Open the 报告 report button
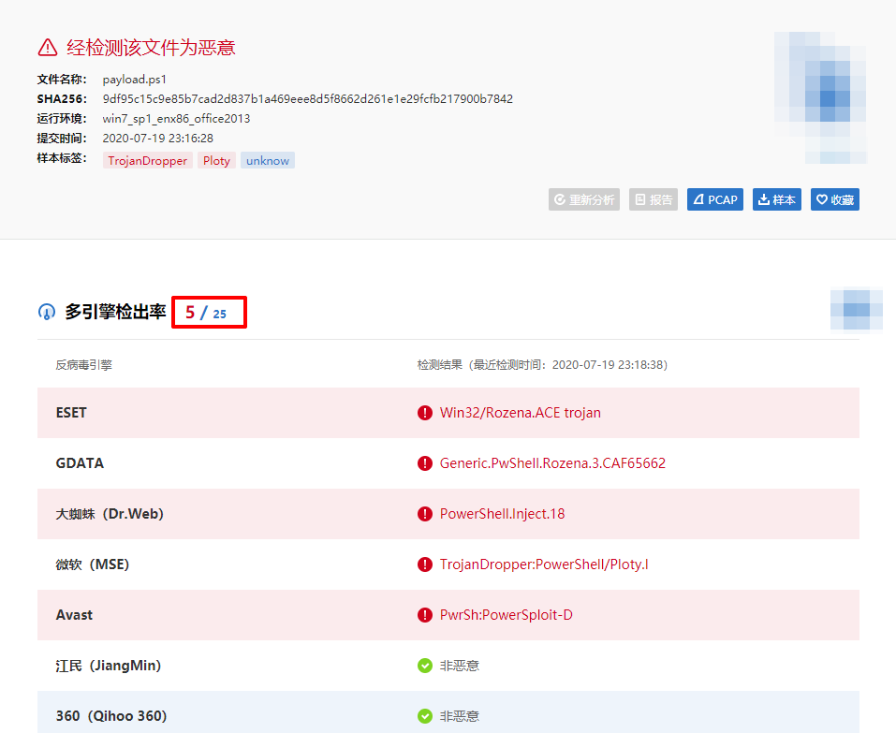The height and width of the screenshot is (733, 896). click(x=654, y=199)
